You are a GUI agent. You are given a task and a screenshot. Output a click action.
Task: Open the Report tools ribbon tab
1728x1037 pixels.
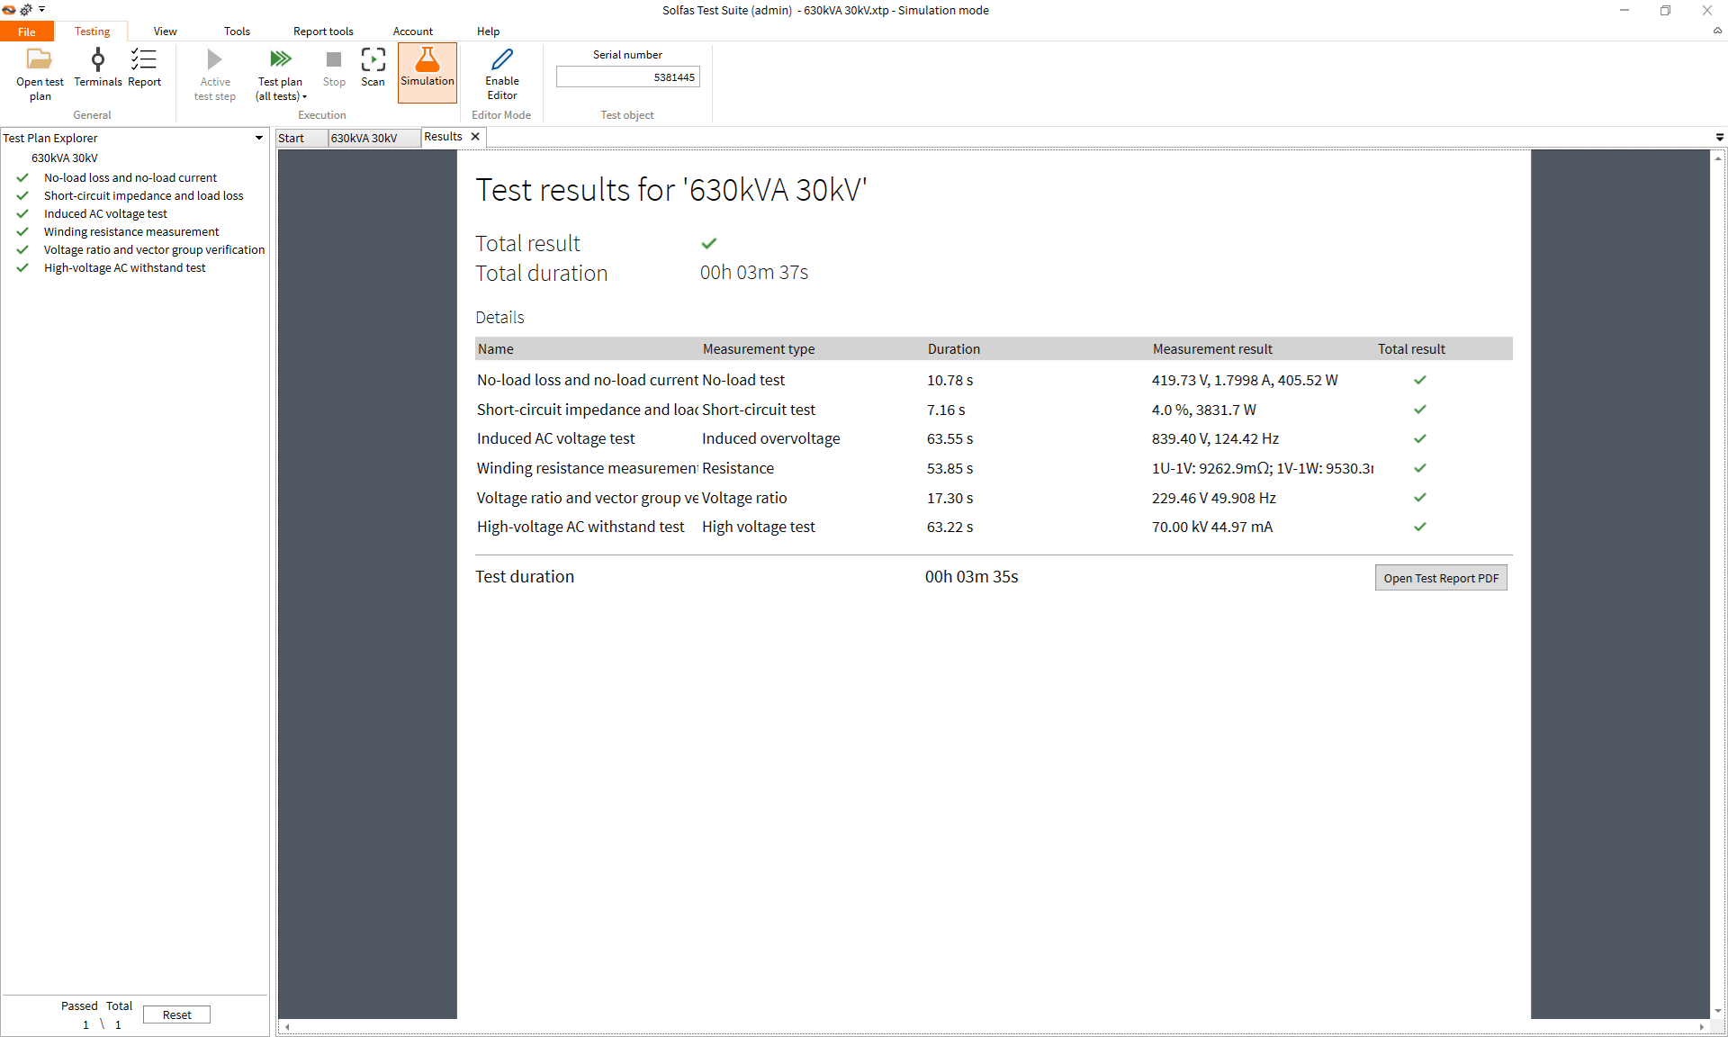click(323, 32)
